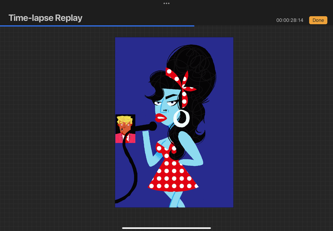Click the dark grid area left of the canvas

(x=58, y=125)
